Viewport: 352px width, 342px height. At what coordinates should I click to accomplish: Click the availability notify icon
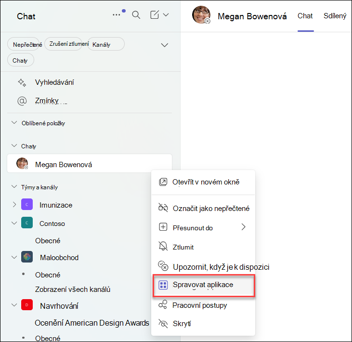coord(163,266)
